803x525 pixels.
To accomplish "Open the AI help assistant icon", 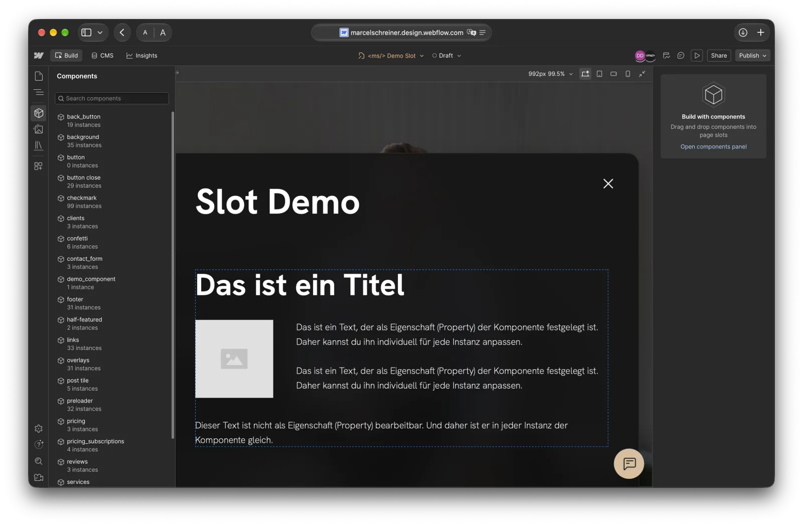I will [x=39, y=444].
